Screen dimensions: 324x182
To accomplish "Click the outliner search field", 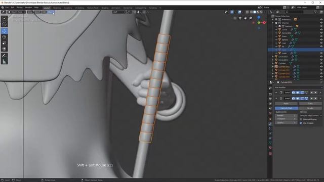I will tap(294, 12).
